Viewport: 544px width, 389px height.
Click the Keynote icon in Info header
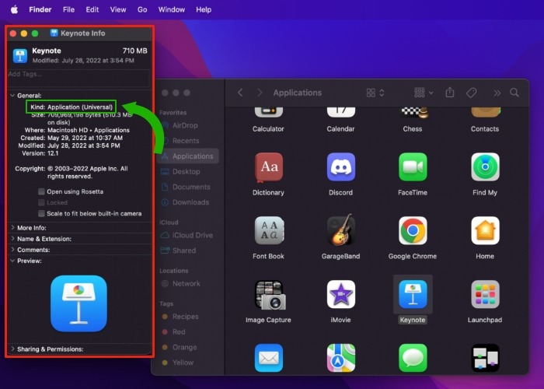[20, 55]
